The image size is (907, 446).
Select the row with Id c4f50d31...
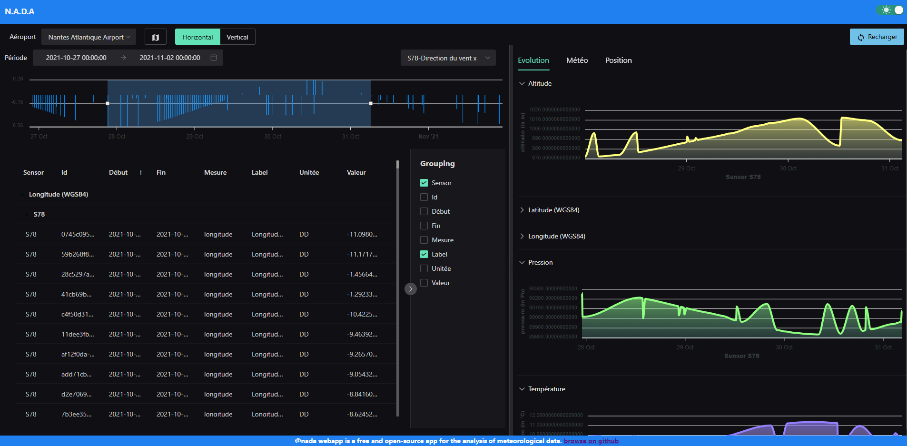[206, 314]
